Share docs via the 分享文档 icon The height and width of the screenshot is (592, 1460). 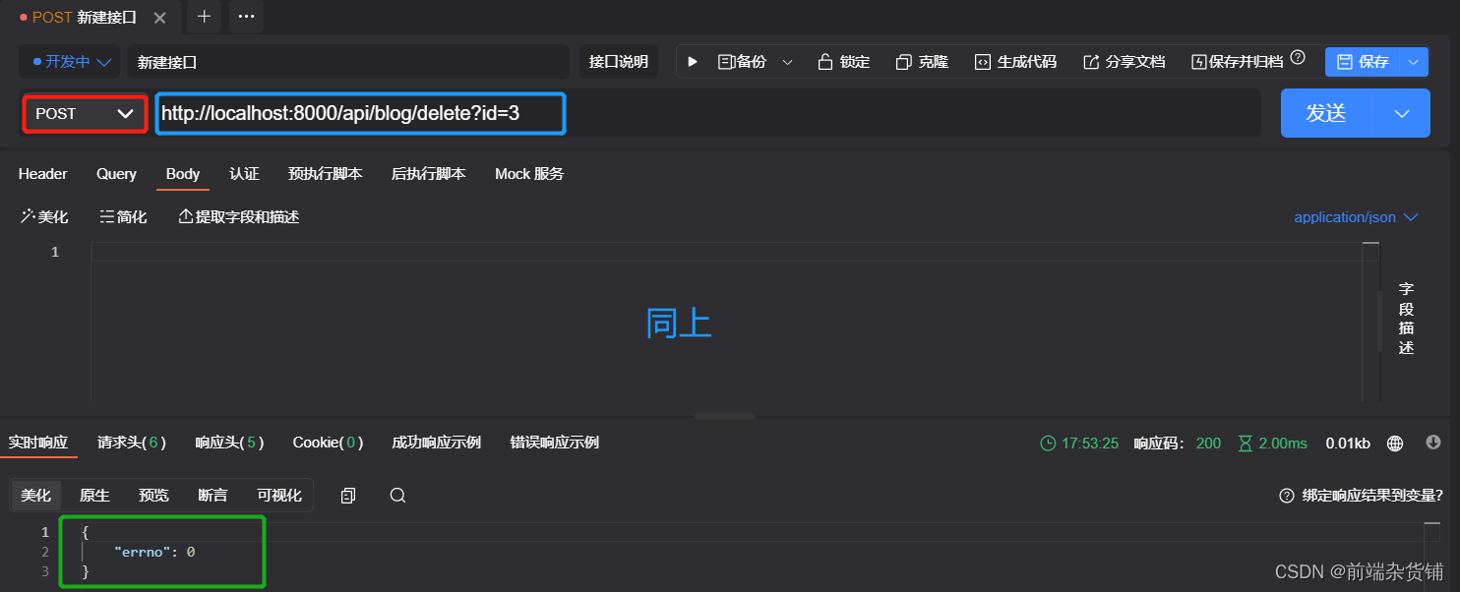pyautogui.click(x=1123, y=60)
